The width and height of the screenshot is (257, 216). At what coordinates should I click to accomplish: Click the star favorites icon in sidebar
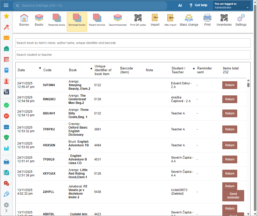click(x=6, y=16)
